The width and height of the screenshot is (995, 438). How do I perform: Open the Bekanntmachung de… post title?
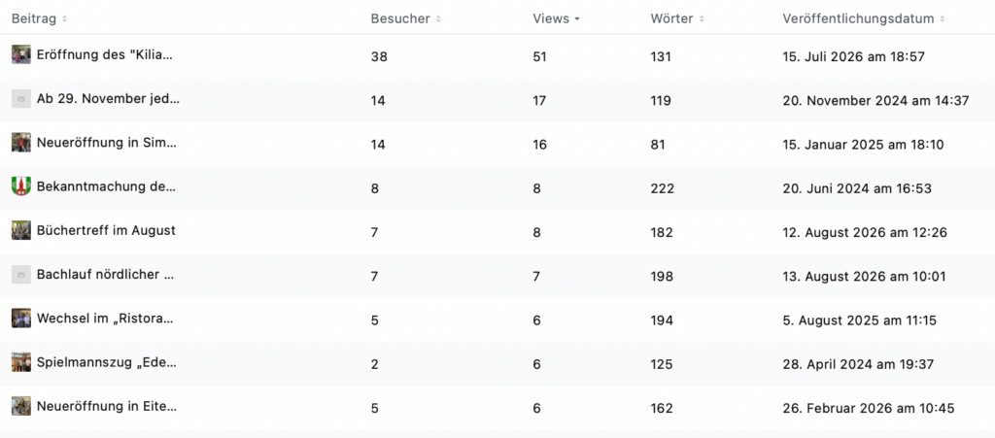[106, 187]
